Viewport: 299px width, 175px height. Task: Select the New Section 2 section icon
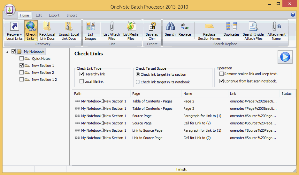[27, 73]
